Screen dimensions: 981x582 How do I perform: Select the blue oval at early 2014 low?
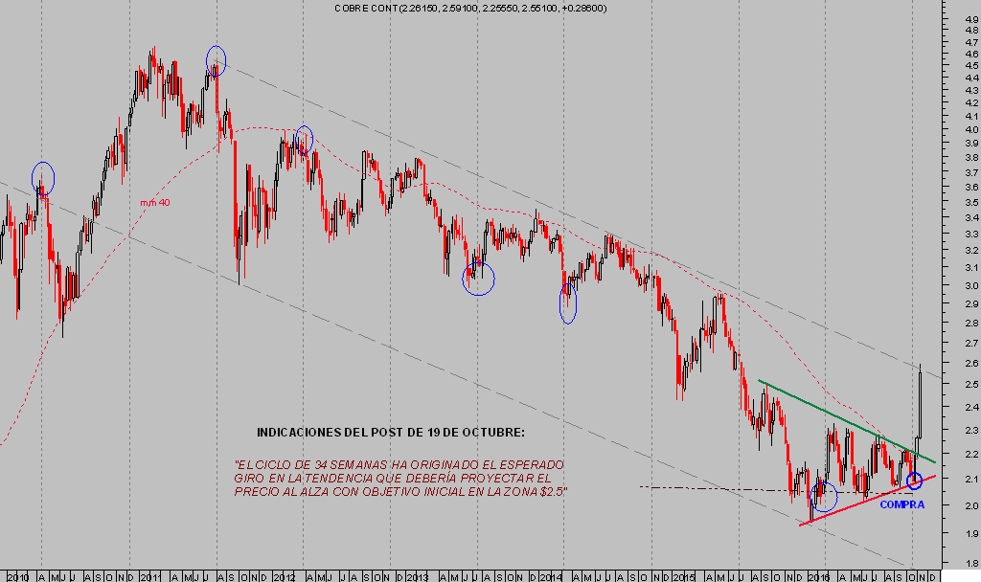tap(567, 303)
